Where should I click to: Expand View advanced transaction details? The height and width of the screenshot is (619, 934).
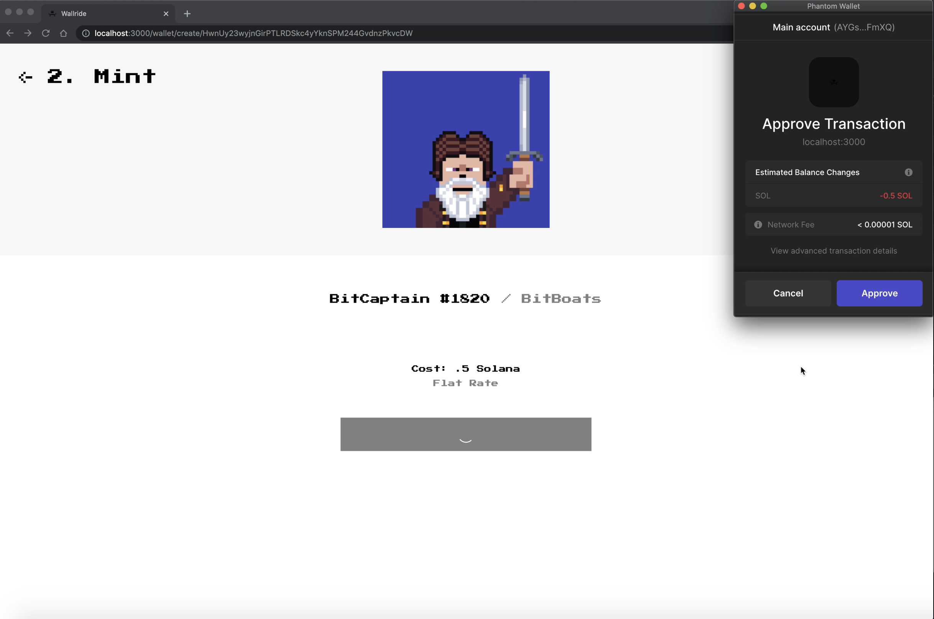click(x=833, y=251)
